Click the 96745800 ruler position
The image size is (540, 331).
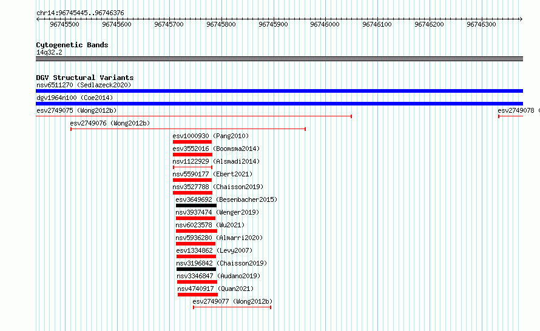tap(221, 24)
